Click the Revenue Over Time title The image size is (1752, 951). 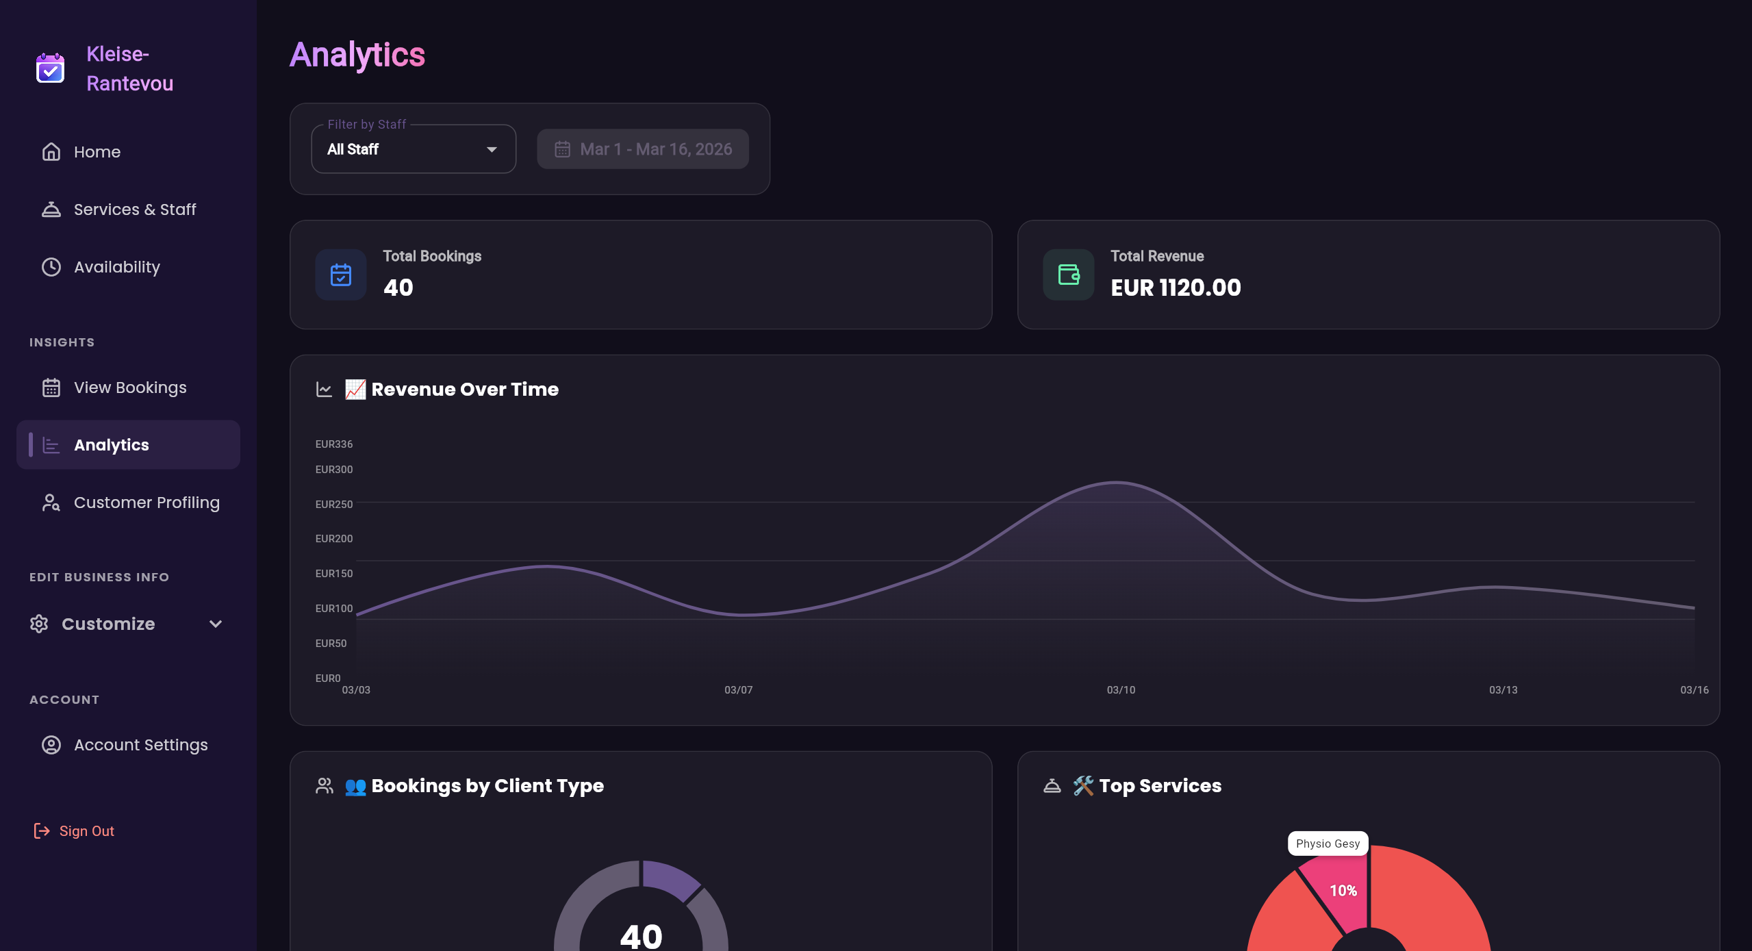point(465,390)
